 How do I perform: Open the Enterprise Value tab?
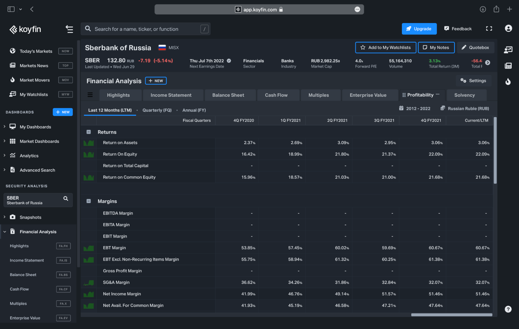370,95
